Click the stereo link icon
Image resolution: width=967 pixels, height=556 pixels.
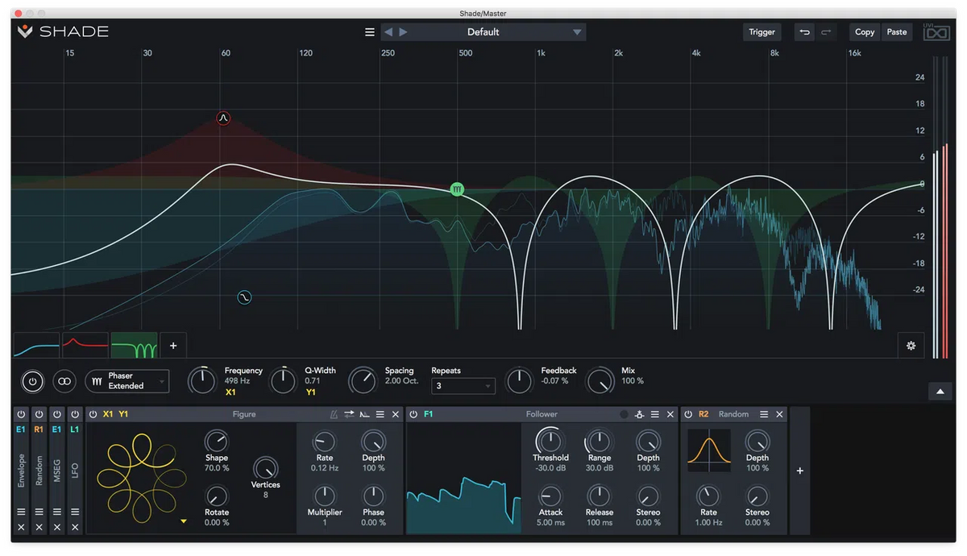[64, 381]
